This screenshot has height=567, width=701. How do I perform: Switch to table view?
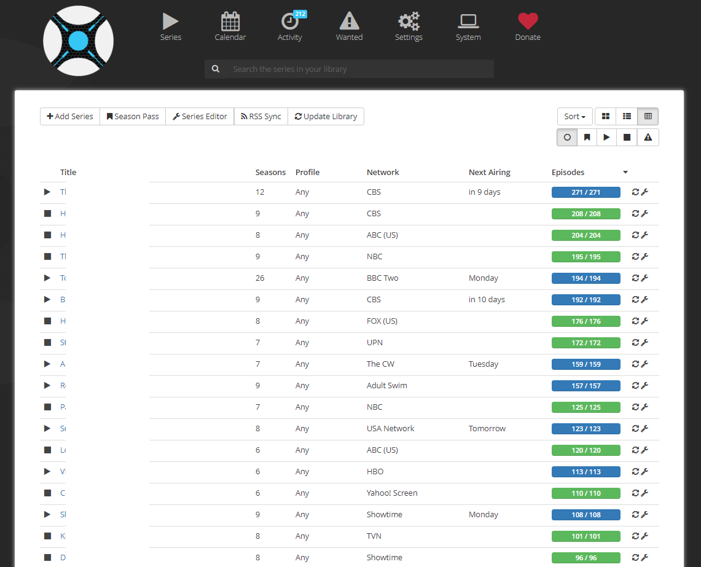point(648,116)
